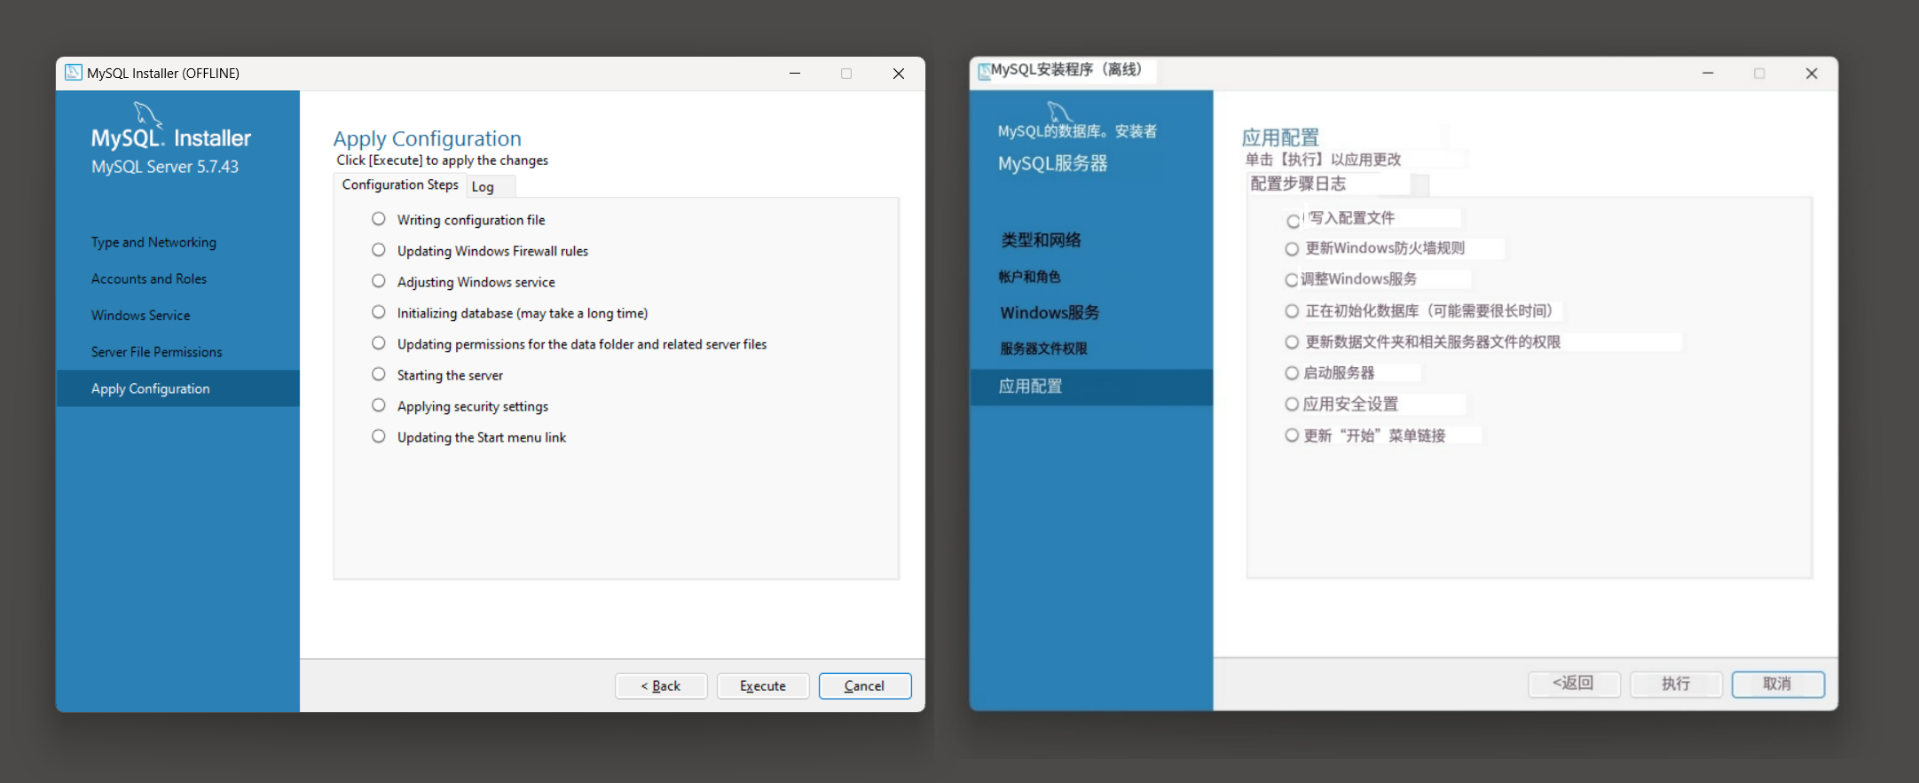
Task: Select 应用配置 sidebar step
Action: [1091, 387]
